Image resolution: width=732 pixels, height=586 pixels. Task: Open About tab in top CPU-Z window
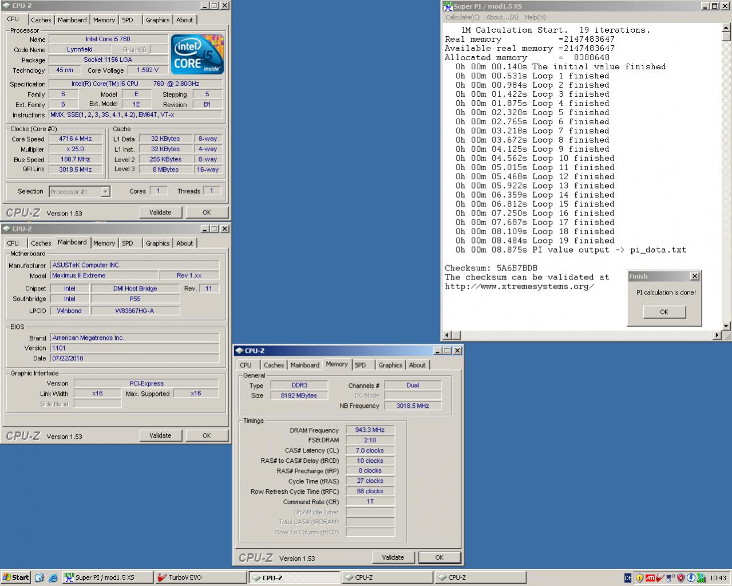point(184,19)
